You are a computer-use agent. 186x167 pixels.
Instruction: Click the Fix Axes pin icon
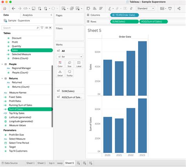131,9
